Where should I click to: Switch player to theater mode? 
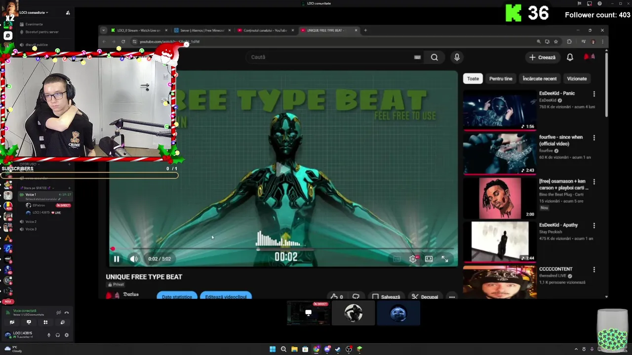[429, 259]
